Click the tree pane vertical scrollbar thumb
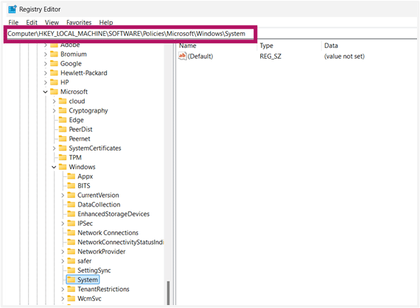This screenshot has height=308, width=420. click(x=168, y=293)
